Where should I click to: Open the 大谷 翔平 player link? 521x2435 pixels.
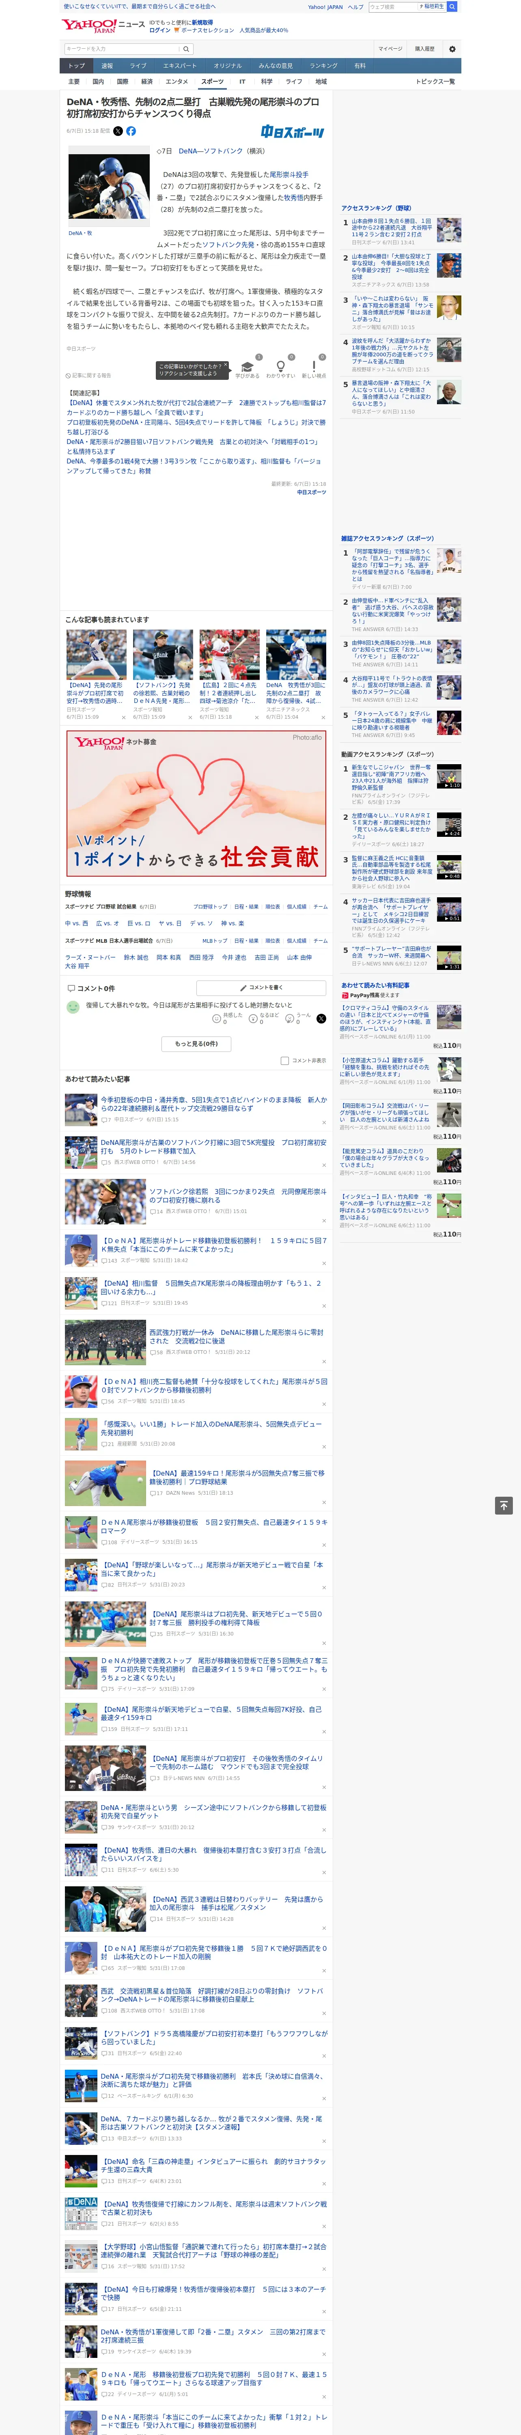[x=77, y=966]
